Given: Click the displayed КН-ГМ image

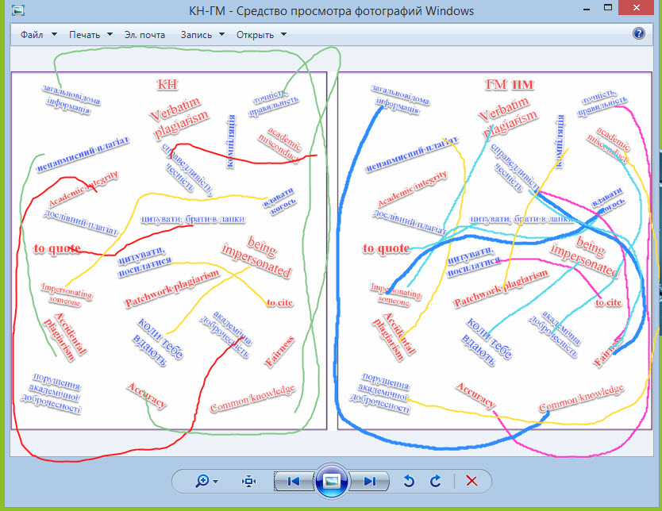Looking at the screenshot, I should (331, 251).
